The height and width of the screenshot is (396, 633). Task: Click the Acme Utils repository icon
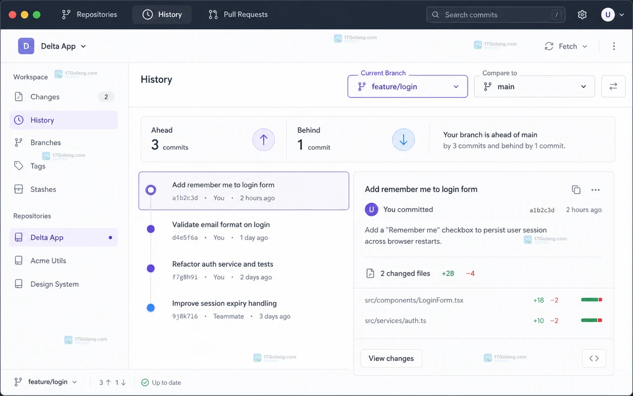[19, 261]
